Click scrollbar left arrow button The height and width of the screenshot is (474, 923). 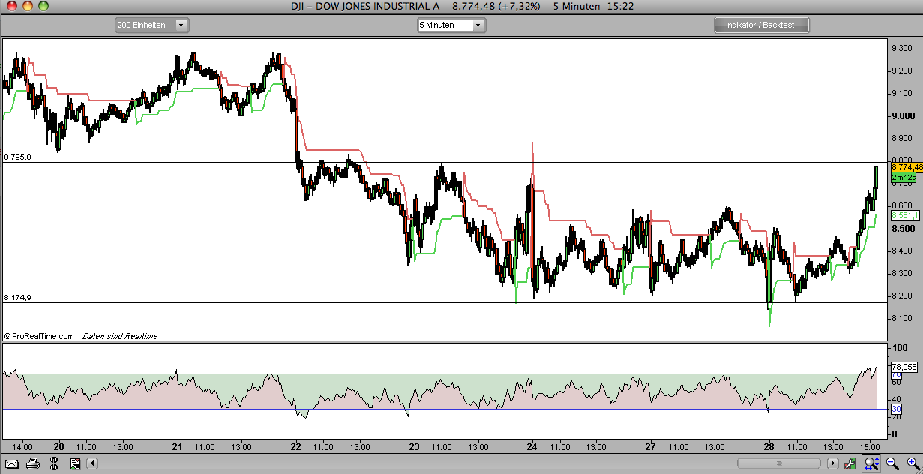(94, 463)
